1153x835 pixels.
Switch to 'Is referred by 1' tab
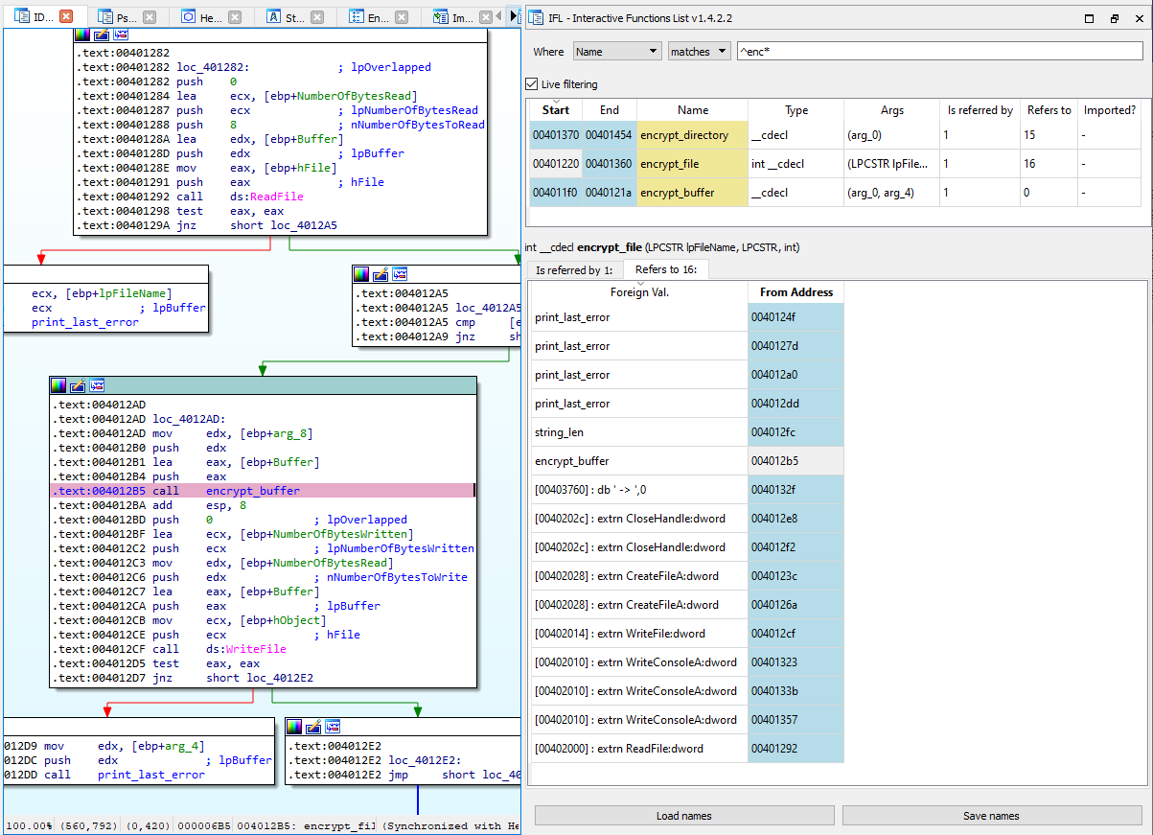click(574, 270)
